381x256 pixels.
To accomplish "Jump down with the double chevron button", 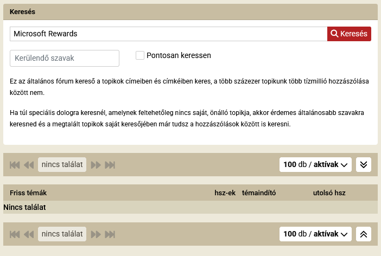I will [364, 165].
